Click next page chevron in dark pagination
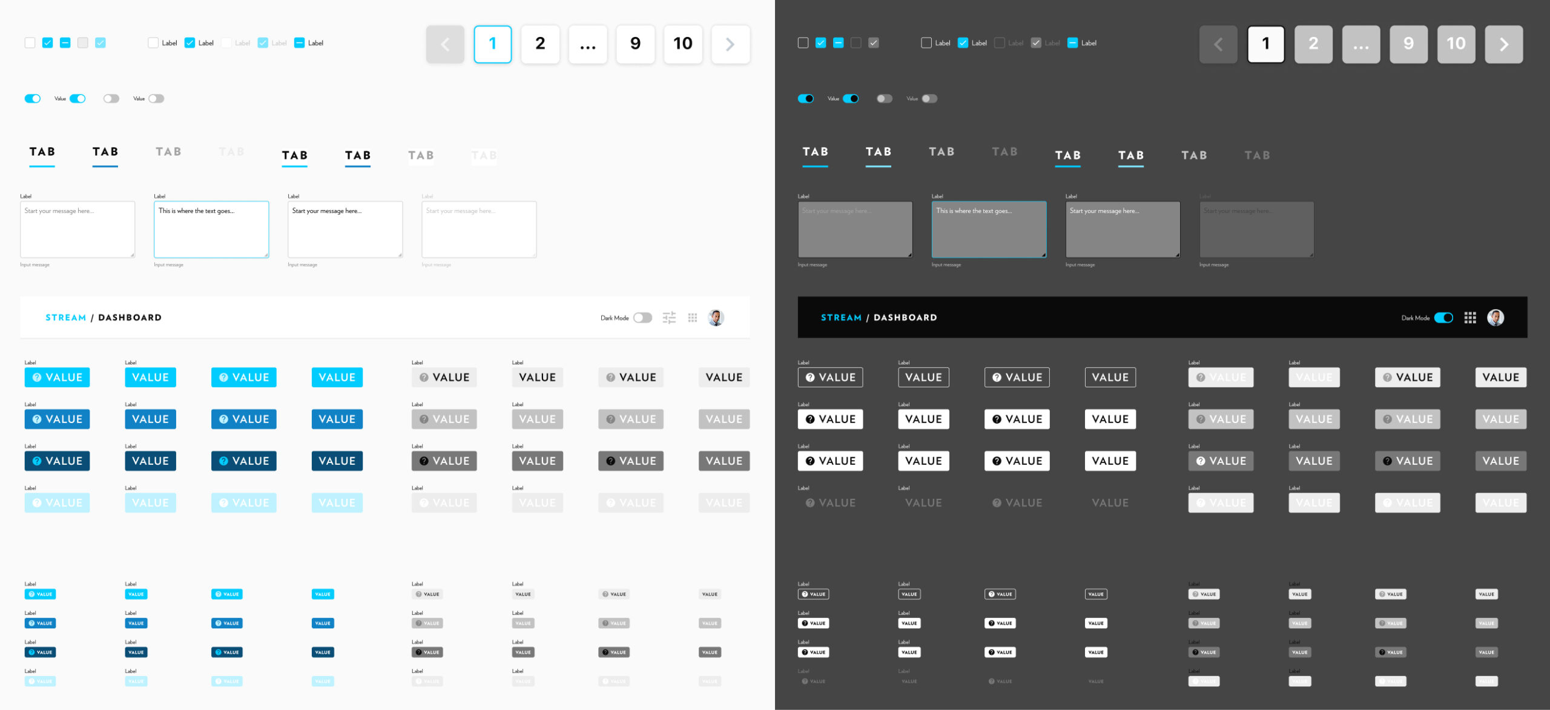Image resolution: width=1550 pixels, height=710 pixels. 1504,44
